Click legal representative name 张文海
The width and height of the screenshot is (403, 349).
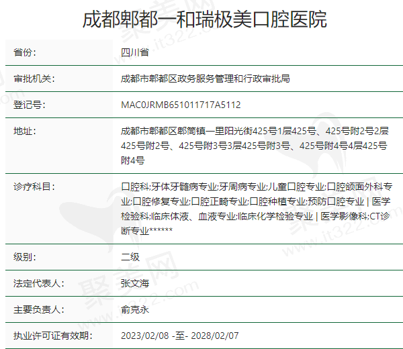(x=135, y=283)
